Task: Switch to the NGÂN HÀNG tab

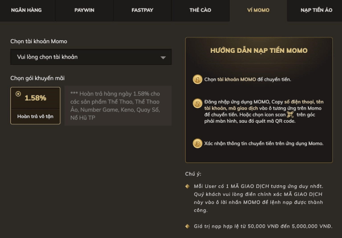Action: (x=27, y=11)
